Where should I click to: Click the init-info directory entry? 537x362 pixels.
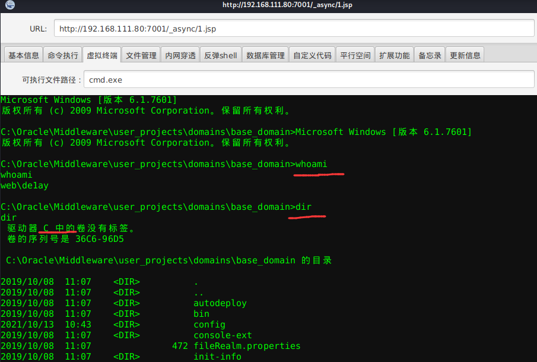(x=218, y=357)
